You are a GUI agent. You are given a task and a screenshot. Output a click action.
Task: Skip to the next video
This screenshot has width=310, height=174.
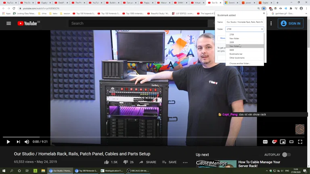(x=18, y=142)
